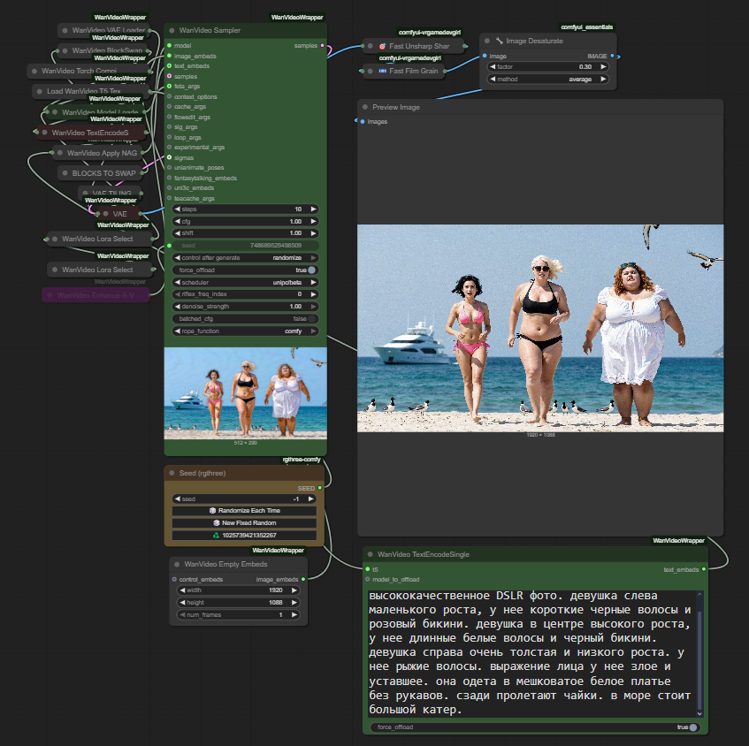Click the small preview thumbnail in WanVideo Sampler
Image resolution: width=749 pixels, height=746 pixels.
point(246,393)
